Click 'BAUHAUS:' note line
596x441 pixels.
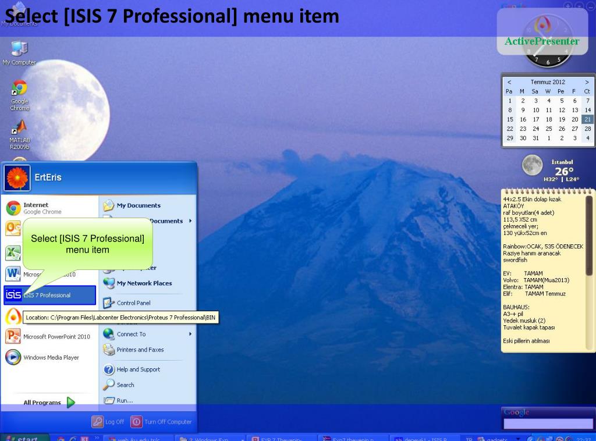point(516,307)
